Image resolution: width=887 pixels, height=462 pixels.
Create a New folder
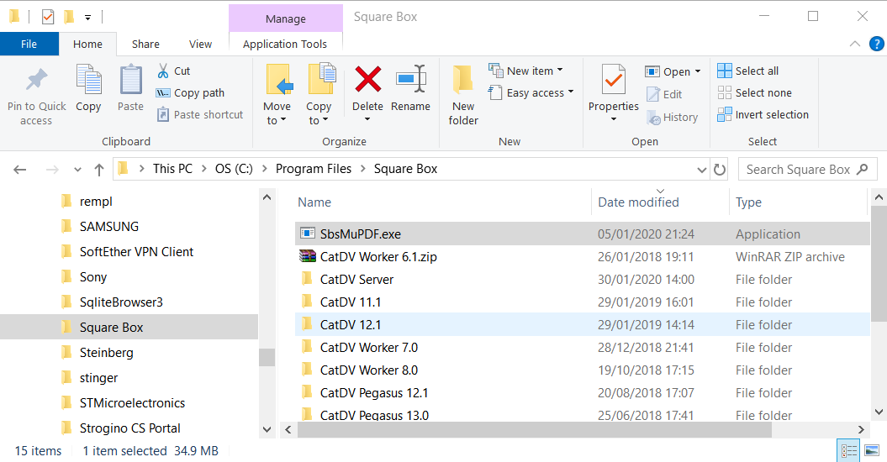[463, 95]
